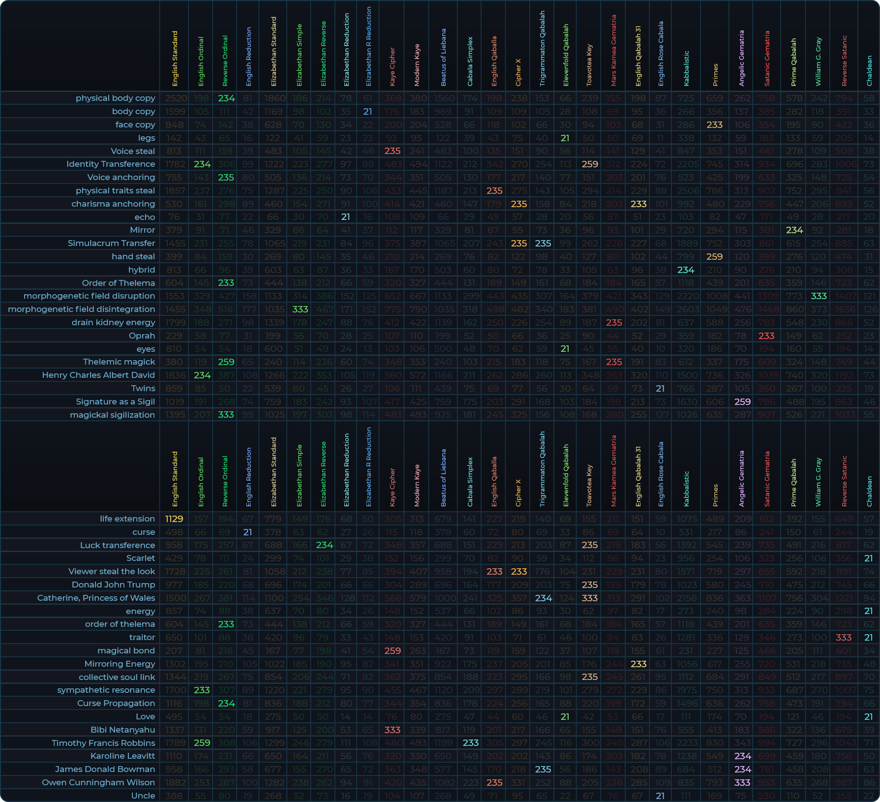Select highlighted 234 in hybrid row
Viewport: 880px width, 802px height.
[685, 270]
